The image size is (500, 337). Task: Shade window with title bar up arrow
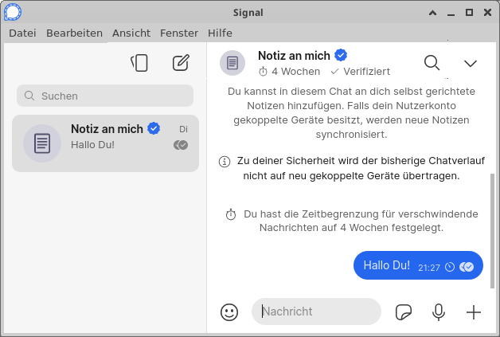[432, 13]
